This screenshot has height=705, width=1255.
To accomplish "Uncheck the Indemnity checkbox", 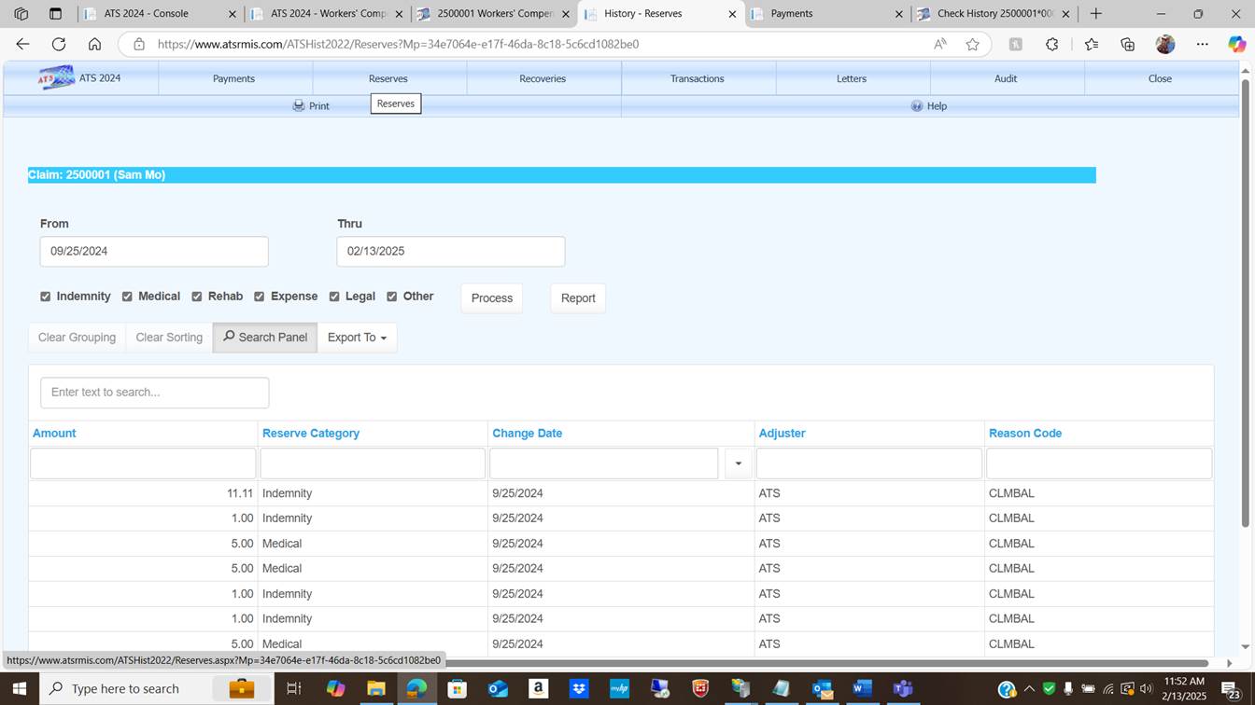I will pyautogui.click(x=45, y=297).
